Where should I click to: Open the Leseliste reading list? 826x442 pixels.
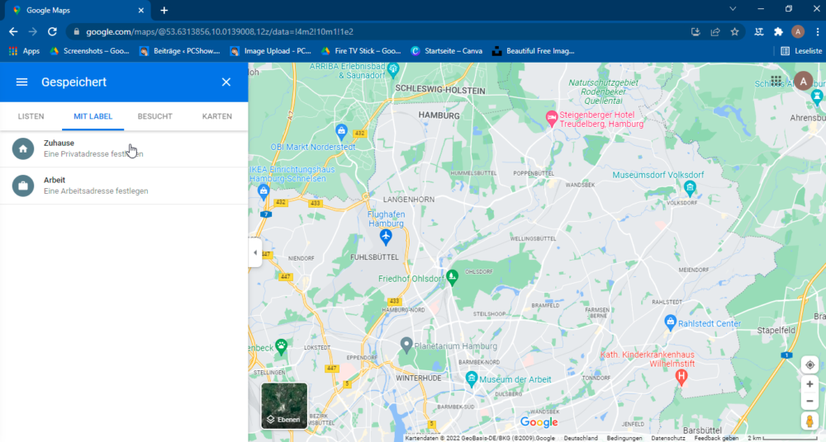[800, 51]
